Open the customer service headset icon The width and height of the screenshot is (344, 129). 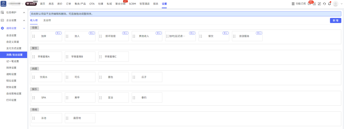tap(324, 4)
